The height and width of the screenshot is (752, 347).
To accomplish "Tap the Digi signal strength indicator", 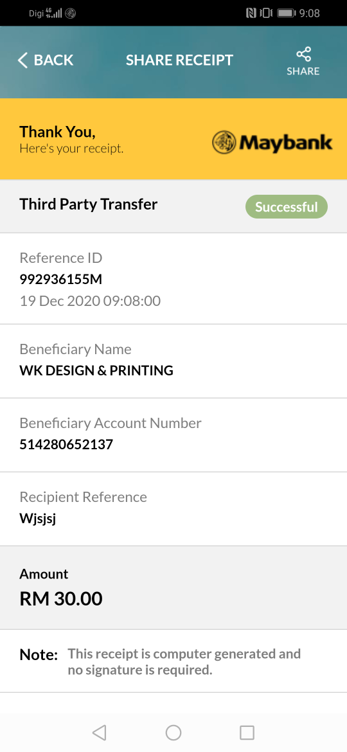I will [x=54, y=13].
